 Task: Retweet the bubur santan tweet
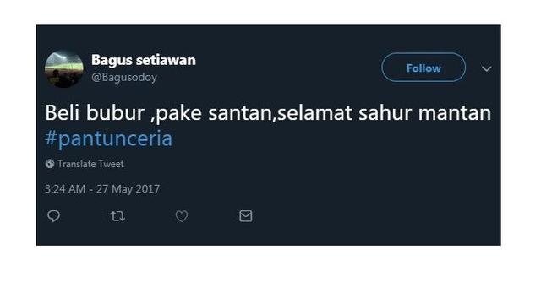(117, 216)
